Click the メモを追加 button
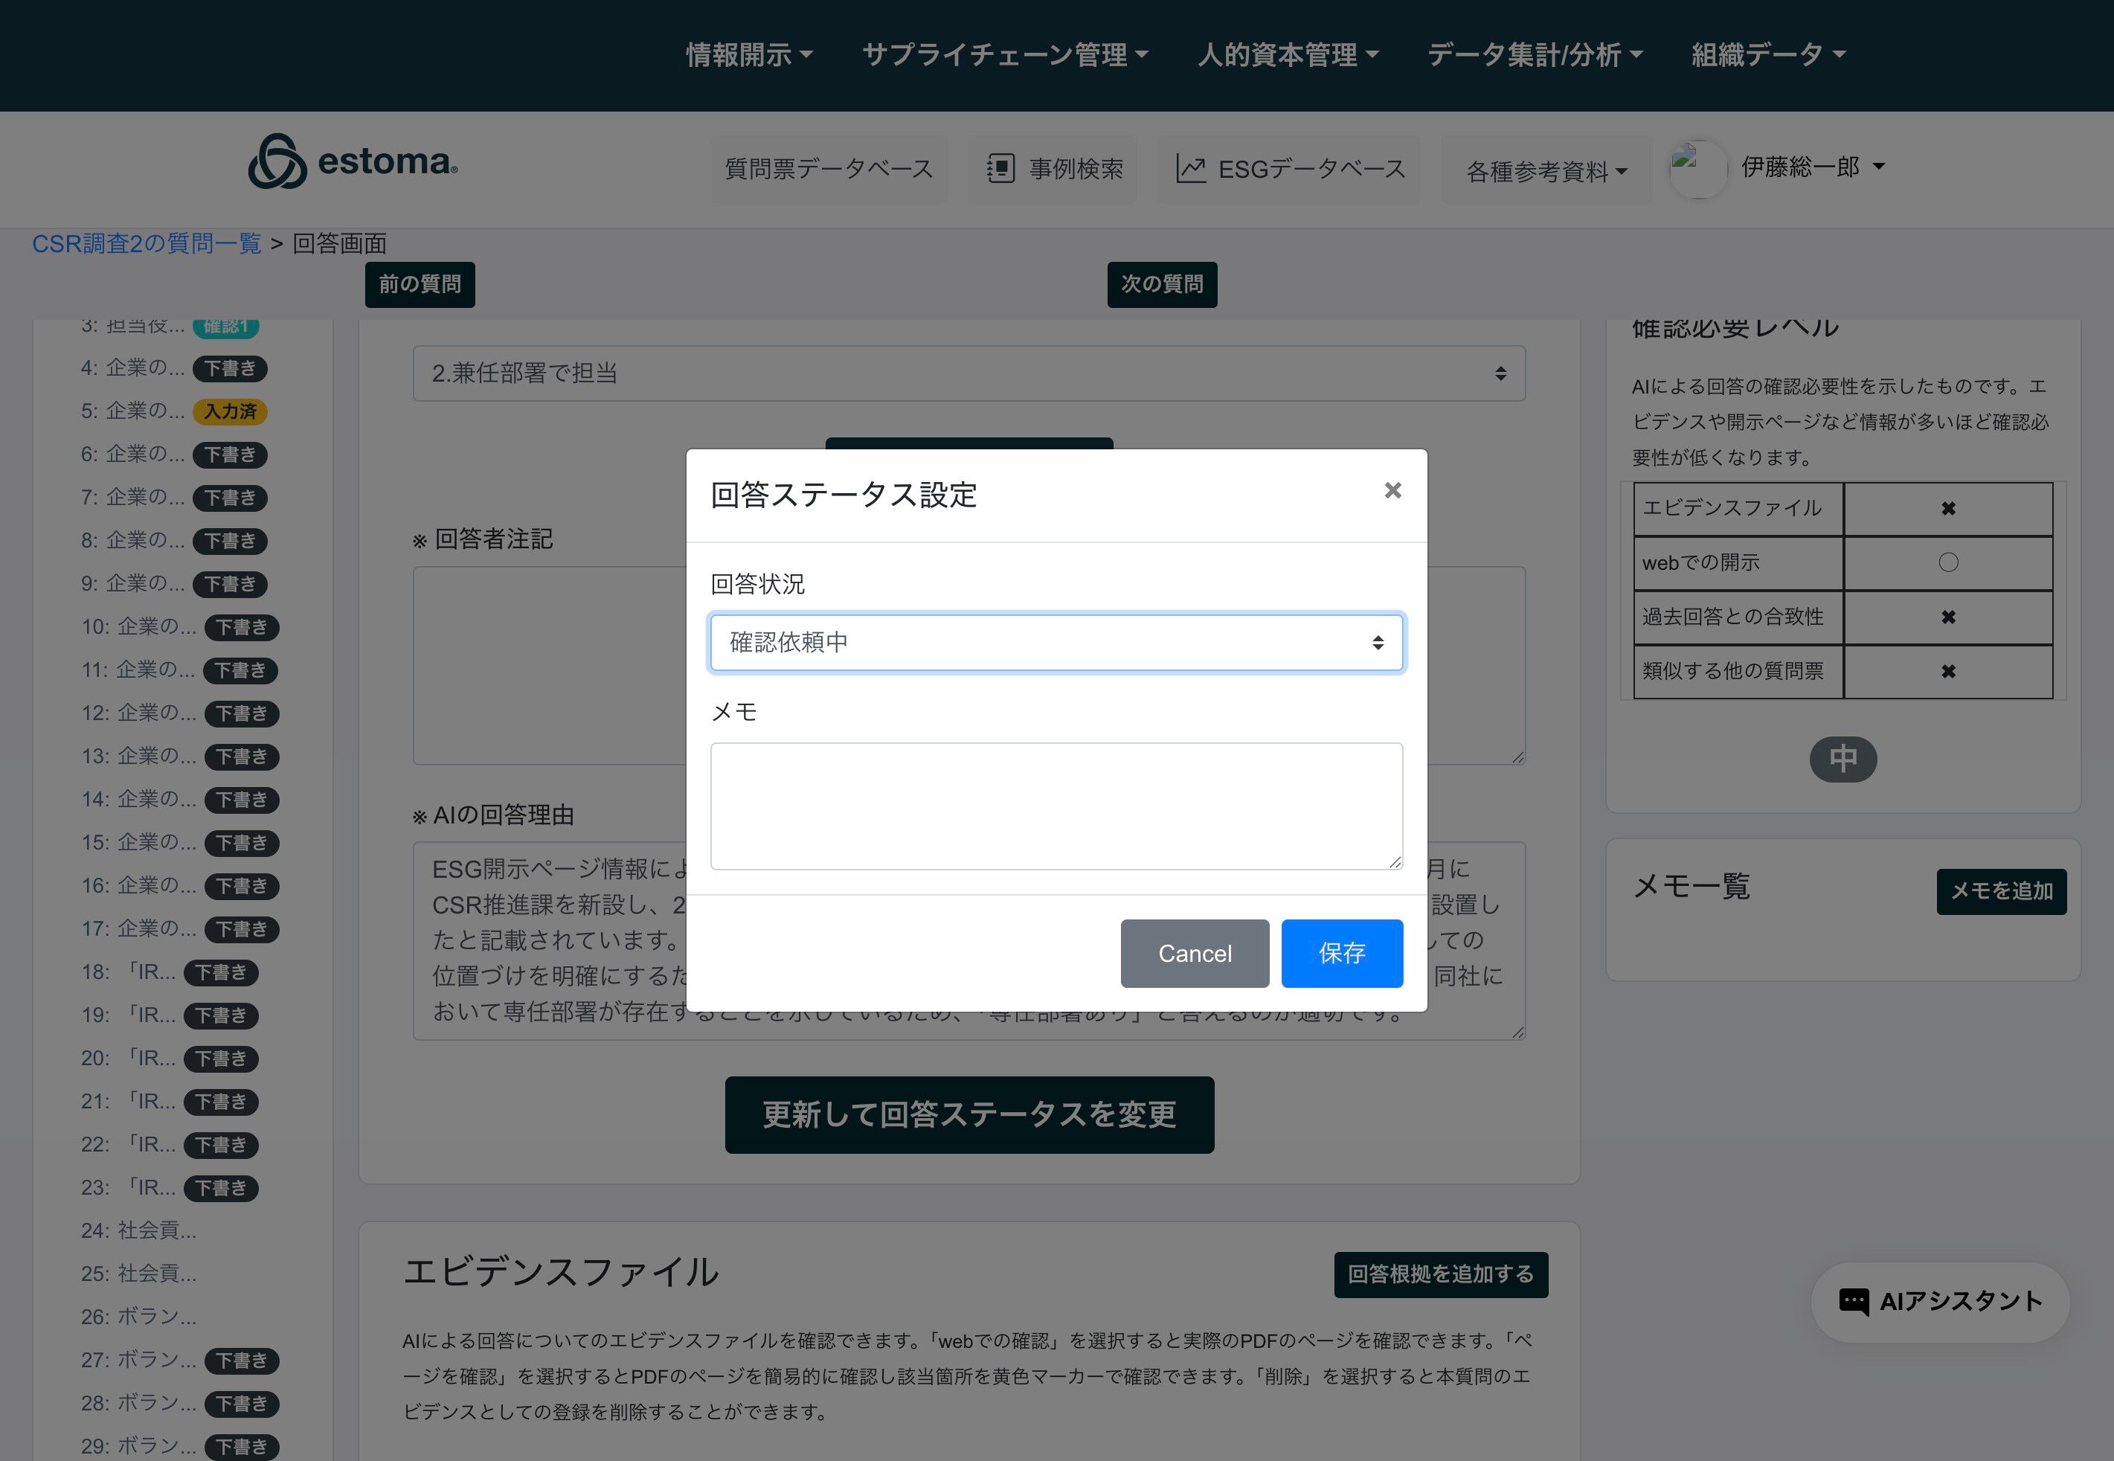 click(2000, 890)
